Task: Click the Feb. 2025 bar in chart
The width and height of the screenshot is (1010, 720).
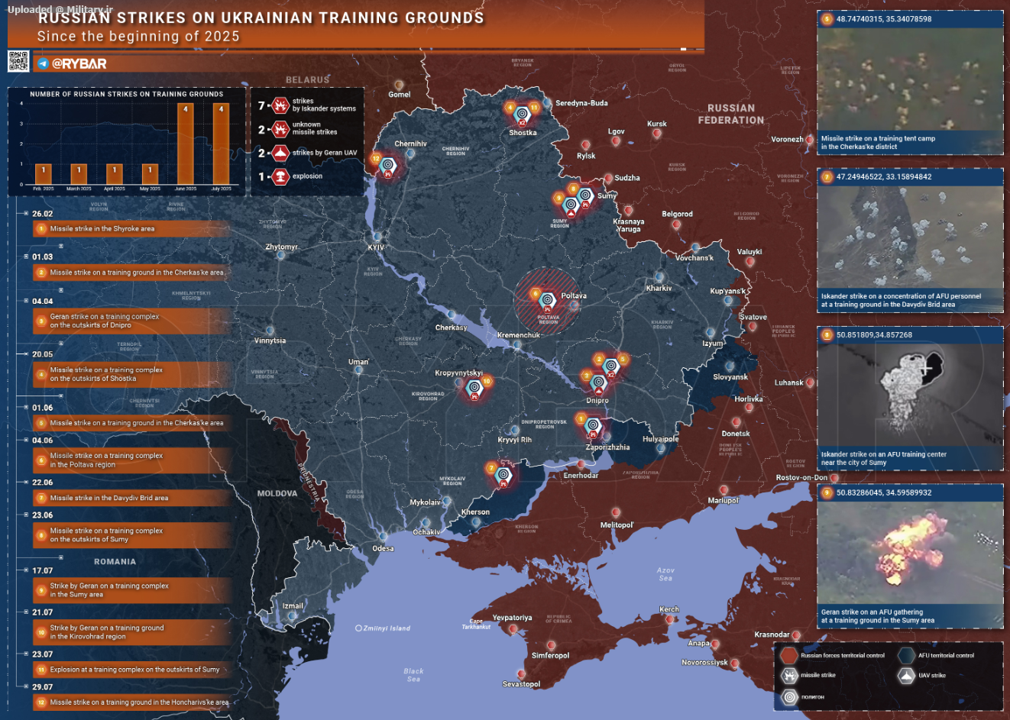Action: (x=44, y=174)
